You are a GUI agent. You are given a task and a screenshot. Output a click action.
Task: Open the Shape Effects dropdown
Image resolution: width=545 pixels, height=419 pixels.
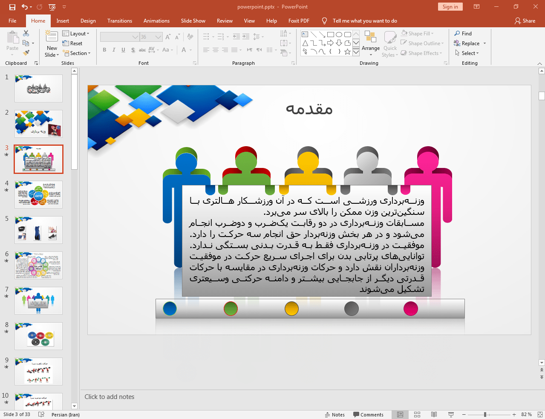[x=421, y=53]
